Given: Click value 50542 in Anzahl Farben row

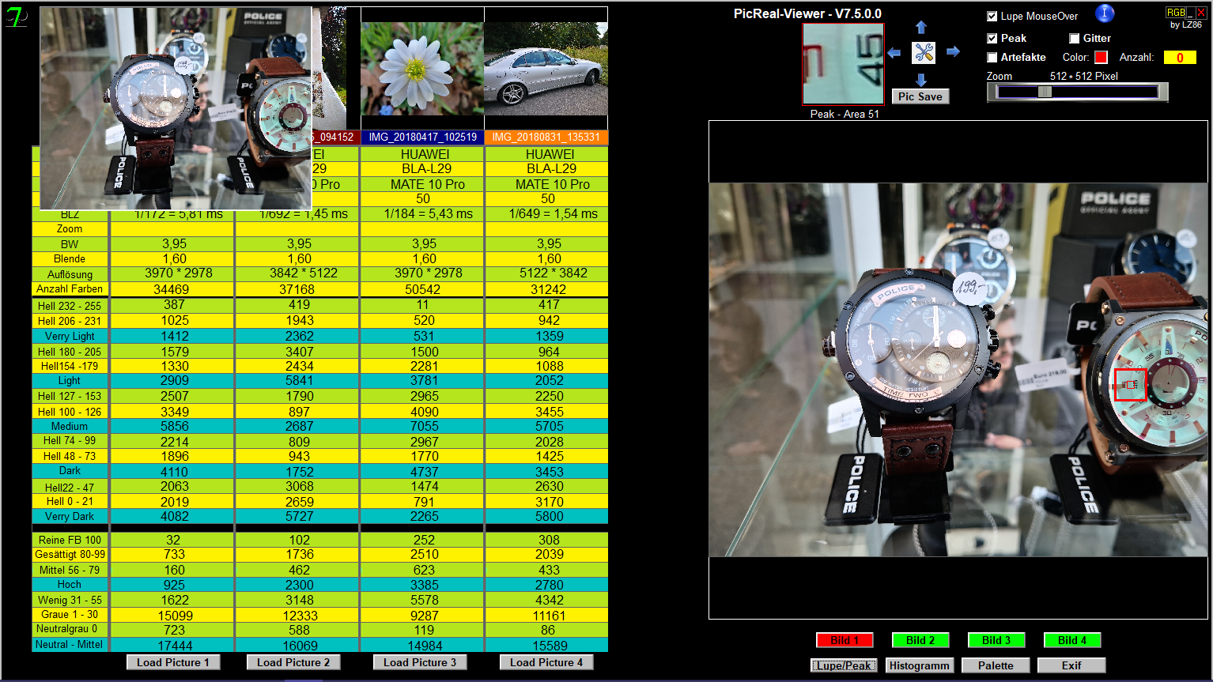Looking at the screenshot, I should click(x=422, y=289).
